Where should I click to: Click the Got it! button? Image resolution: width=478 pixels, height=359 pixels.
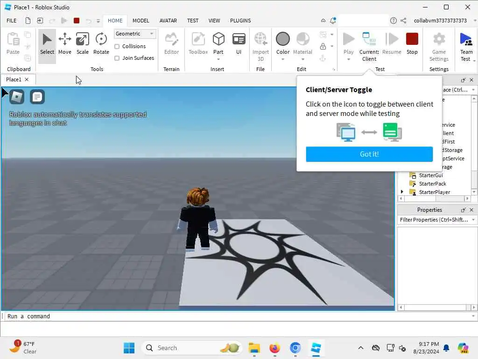tap(369, 154)
